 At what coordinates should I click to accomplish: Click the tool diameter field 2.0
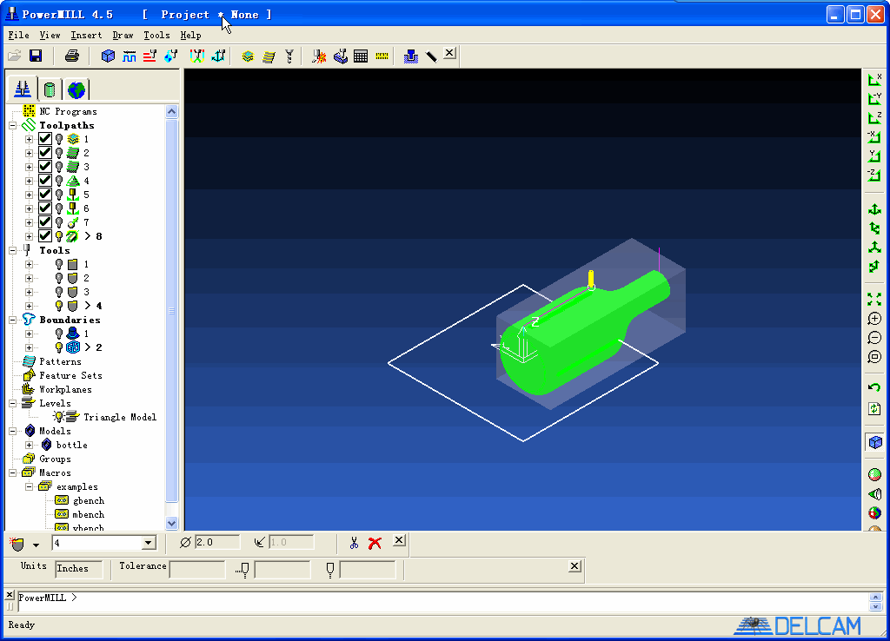pos(216,542)
